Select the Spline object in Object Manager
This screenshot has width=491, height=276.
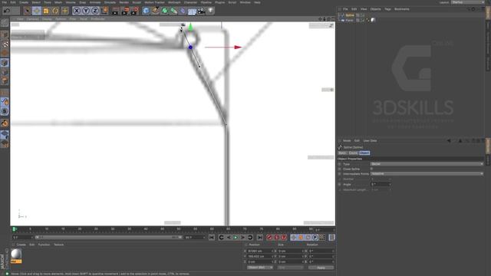point(350,15)
